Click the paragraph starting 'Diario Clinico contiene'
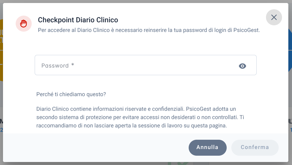Viewport: 292px width, 165px height. tap(140, 117)
